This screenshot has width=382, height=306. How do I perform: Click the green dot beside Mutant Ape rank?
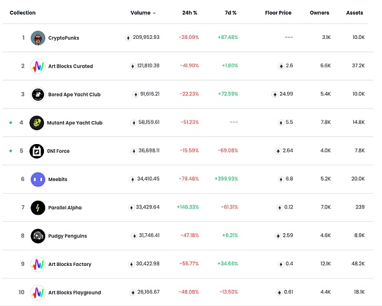(11, 122)
